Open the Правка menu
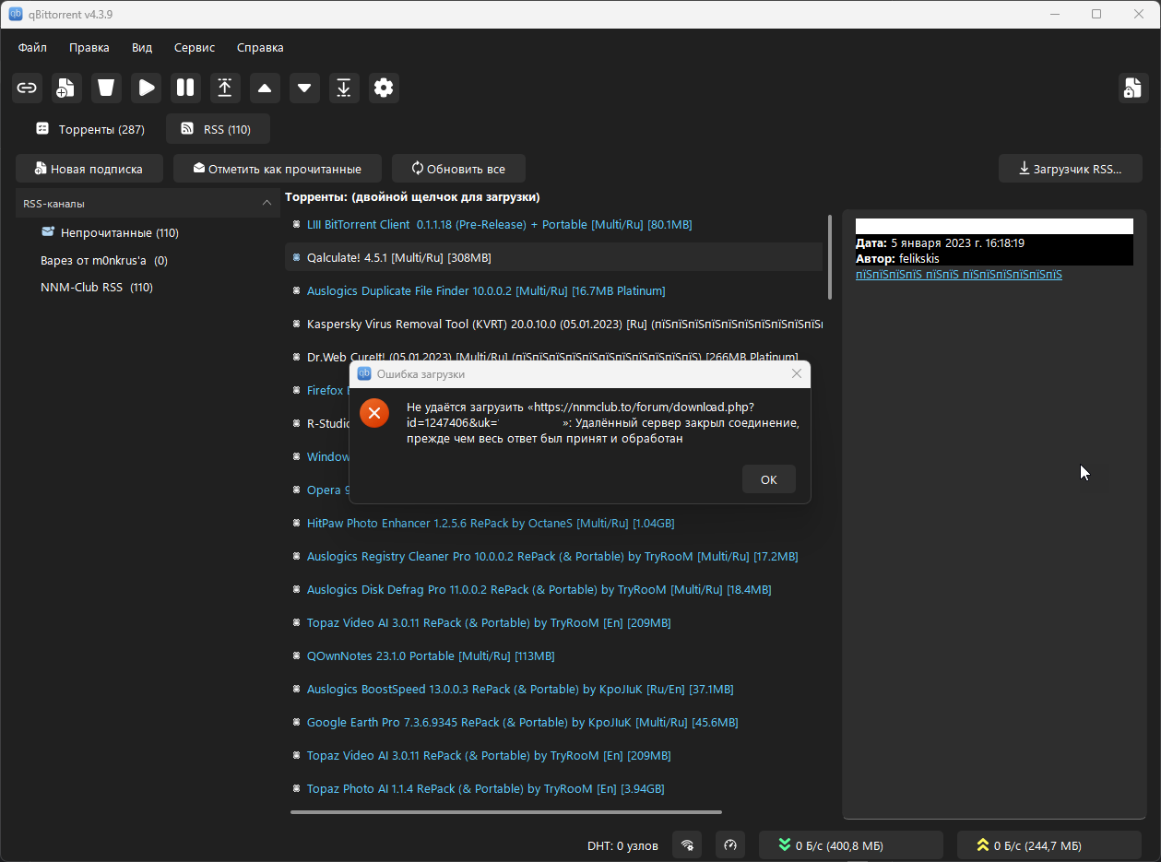This screenshot has width=1161, height=862. pos(89,48)
